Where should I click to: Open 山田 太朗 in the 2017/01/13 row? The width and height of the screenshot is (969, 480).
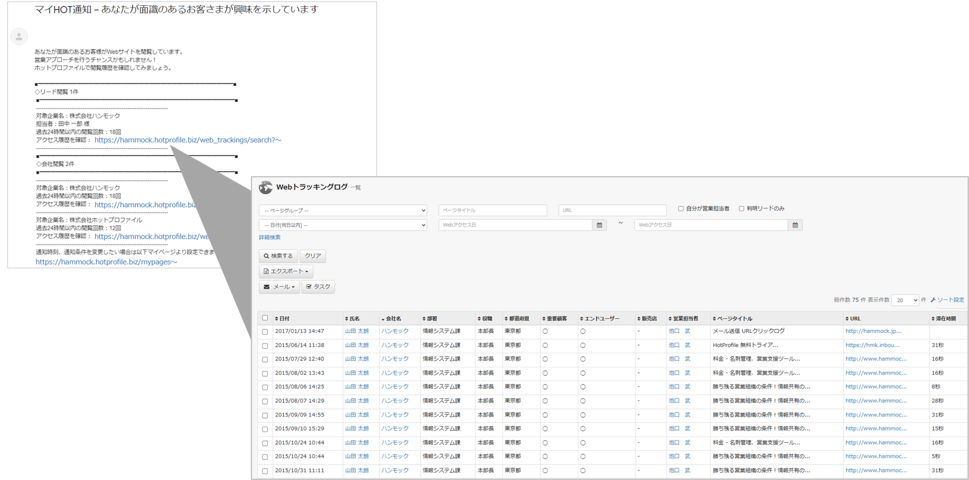[x=357, y=332]
